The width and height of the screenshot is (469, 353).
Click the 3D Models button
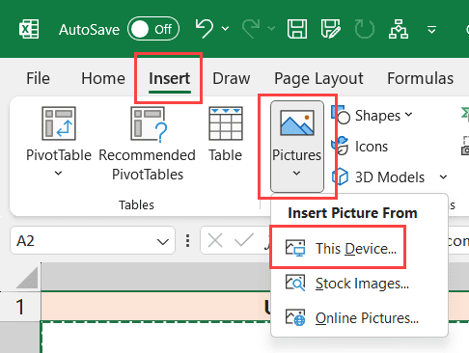pos(378,177)
